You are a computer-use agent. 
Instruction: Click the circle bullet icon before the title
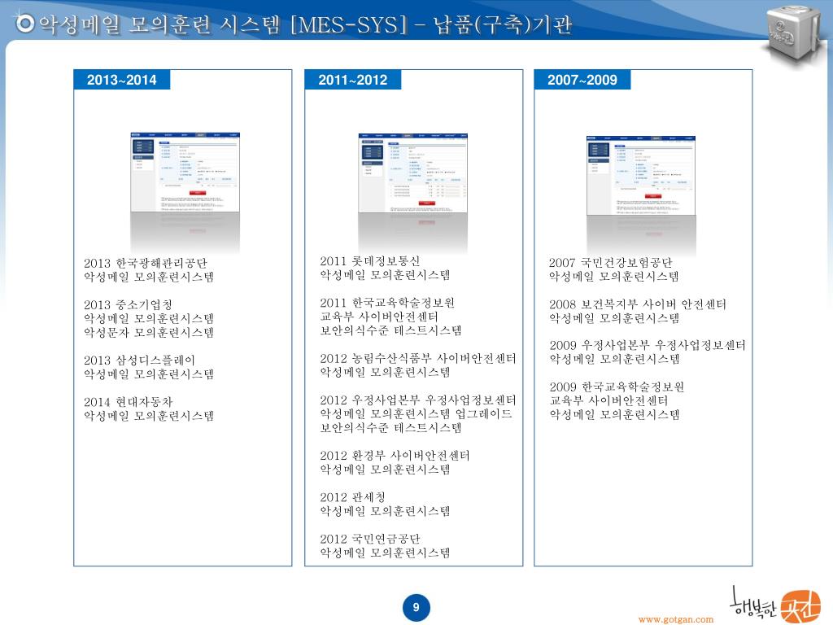(x=24, y=23)
